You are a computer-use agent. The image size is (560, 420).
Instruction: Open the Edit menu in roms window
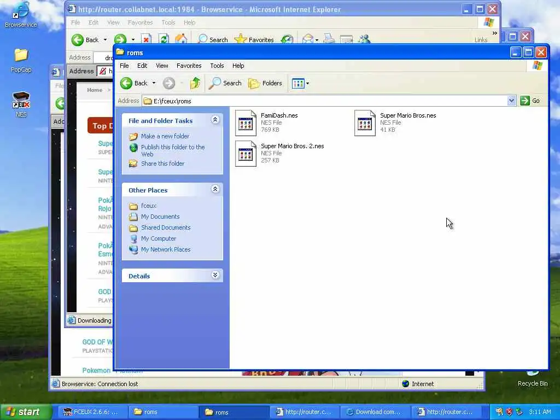pyautogui.click(x=142, y=66)
